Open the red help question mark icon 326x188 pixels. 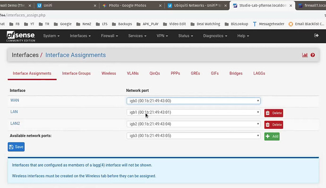(x=313, y=55)
